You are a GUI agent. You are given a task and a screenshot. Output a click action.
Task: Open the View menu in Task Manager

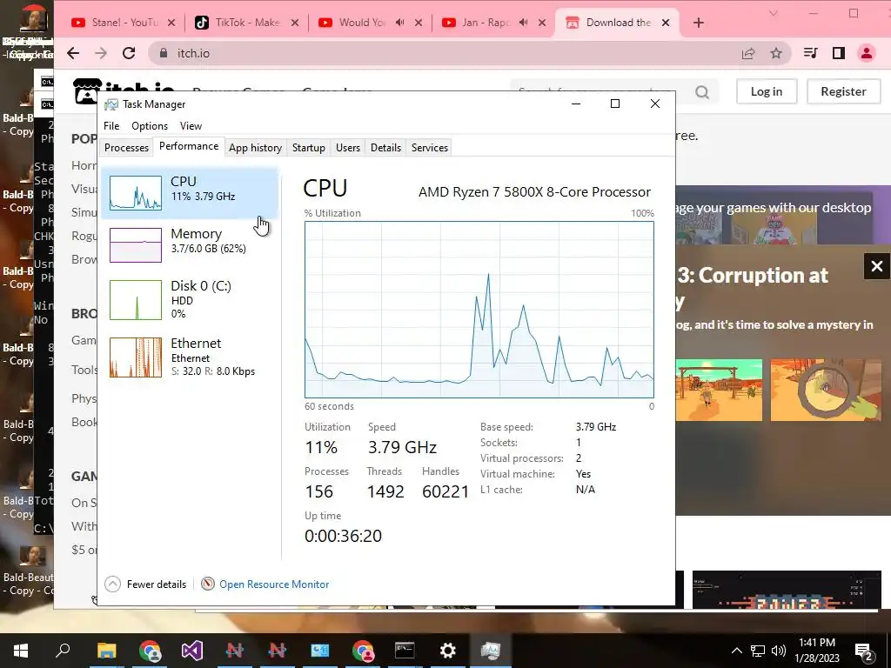click(x=191, y=126)
